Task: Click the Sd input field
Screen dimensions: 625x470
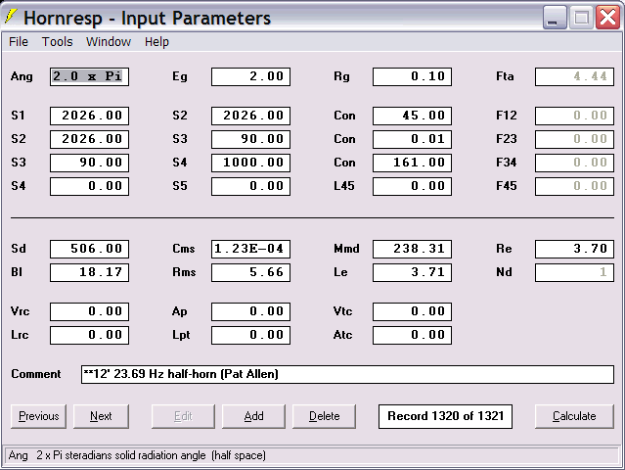Action: coord(89,249)
